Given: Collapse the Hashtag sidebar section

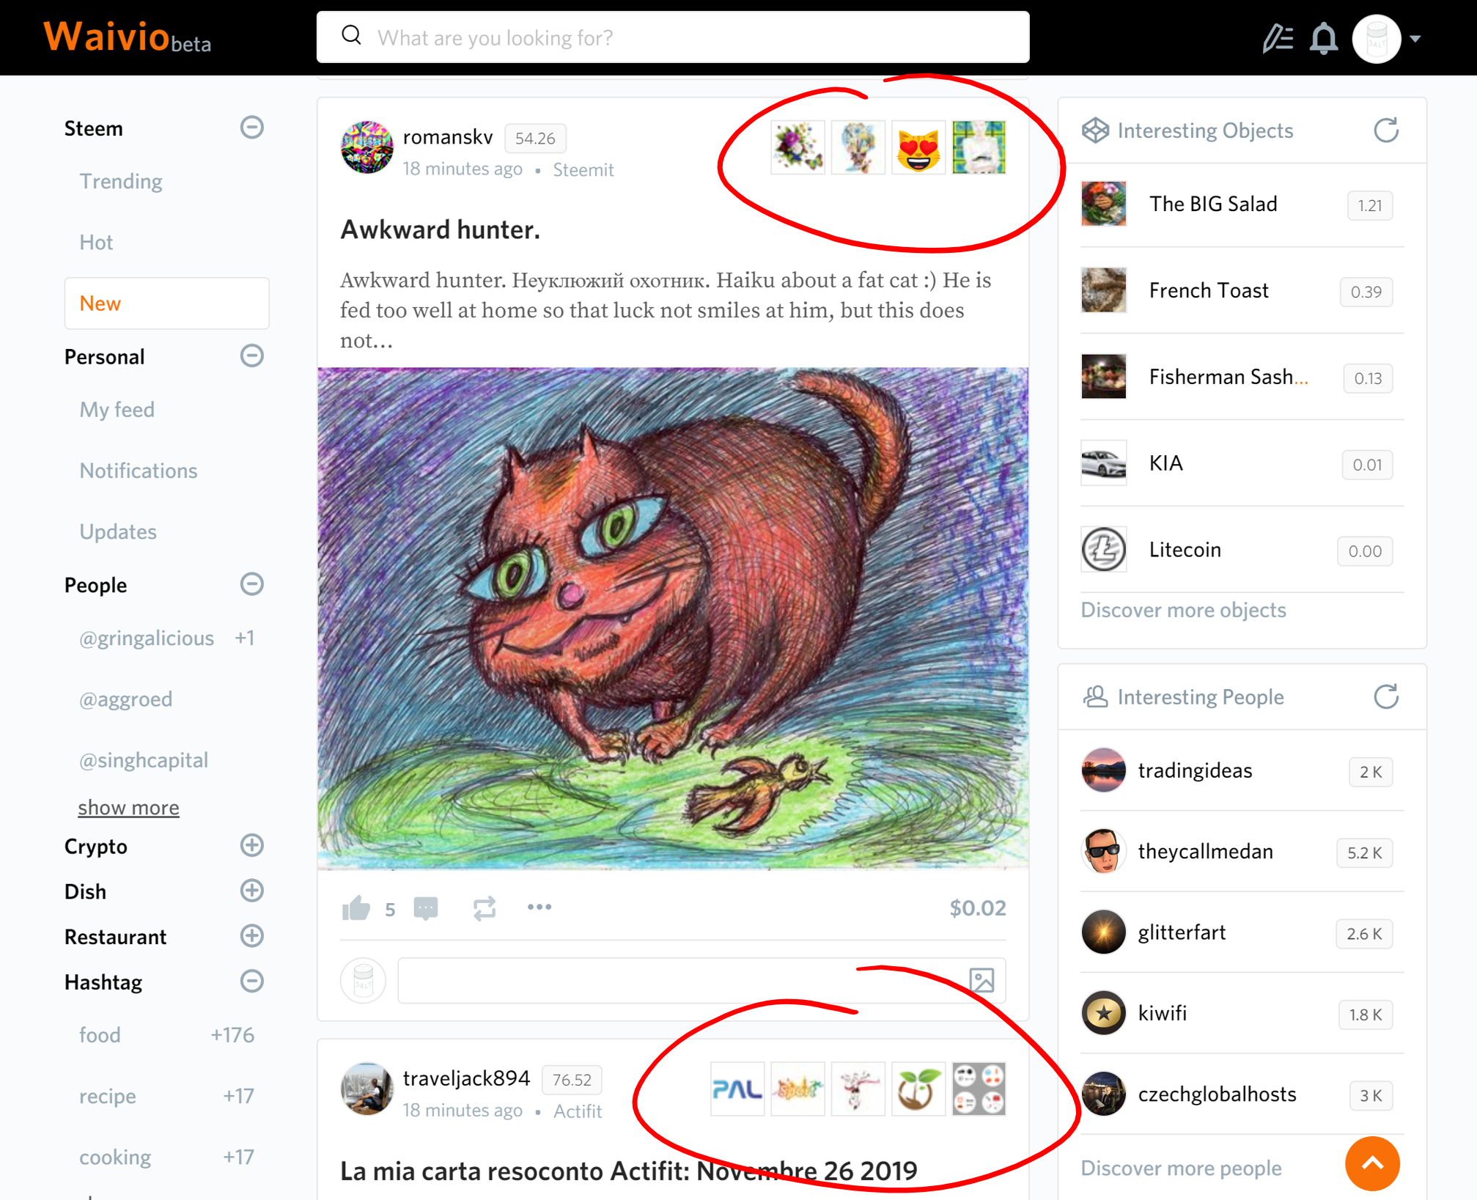Looking at the screenshot, I should [251, 981].
